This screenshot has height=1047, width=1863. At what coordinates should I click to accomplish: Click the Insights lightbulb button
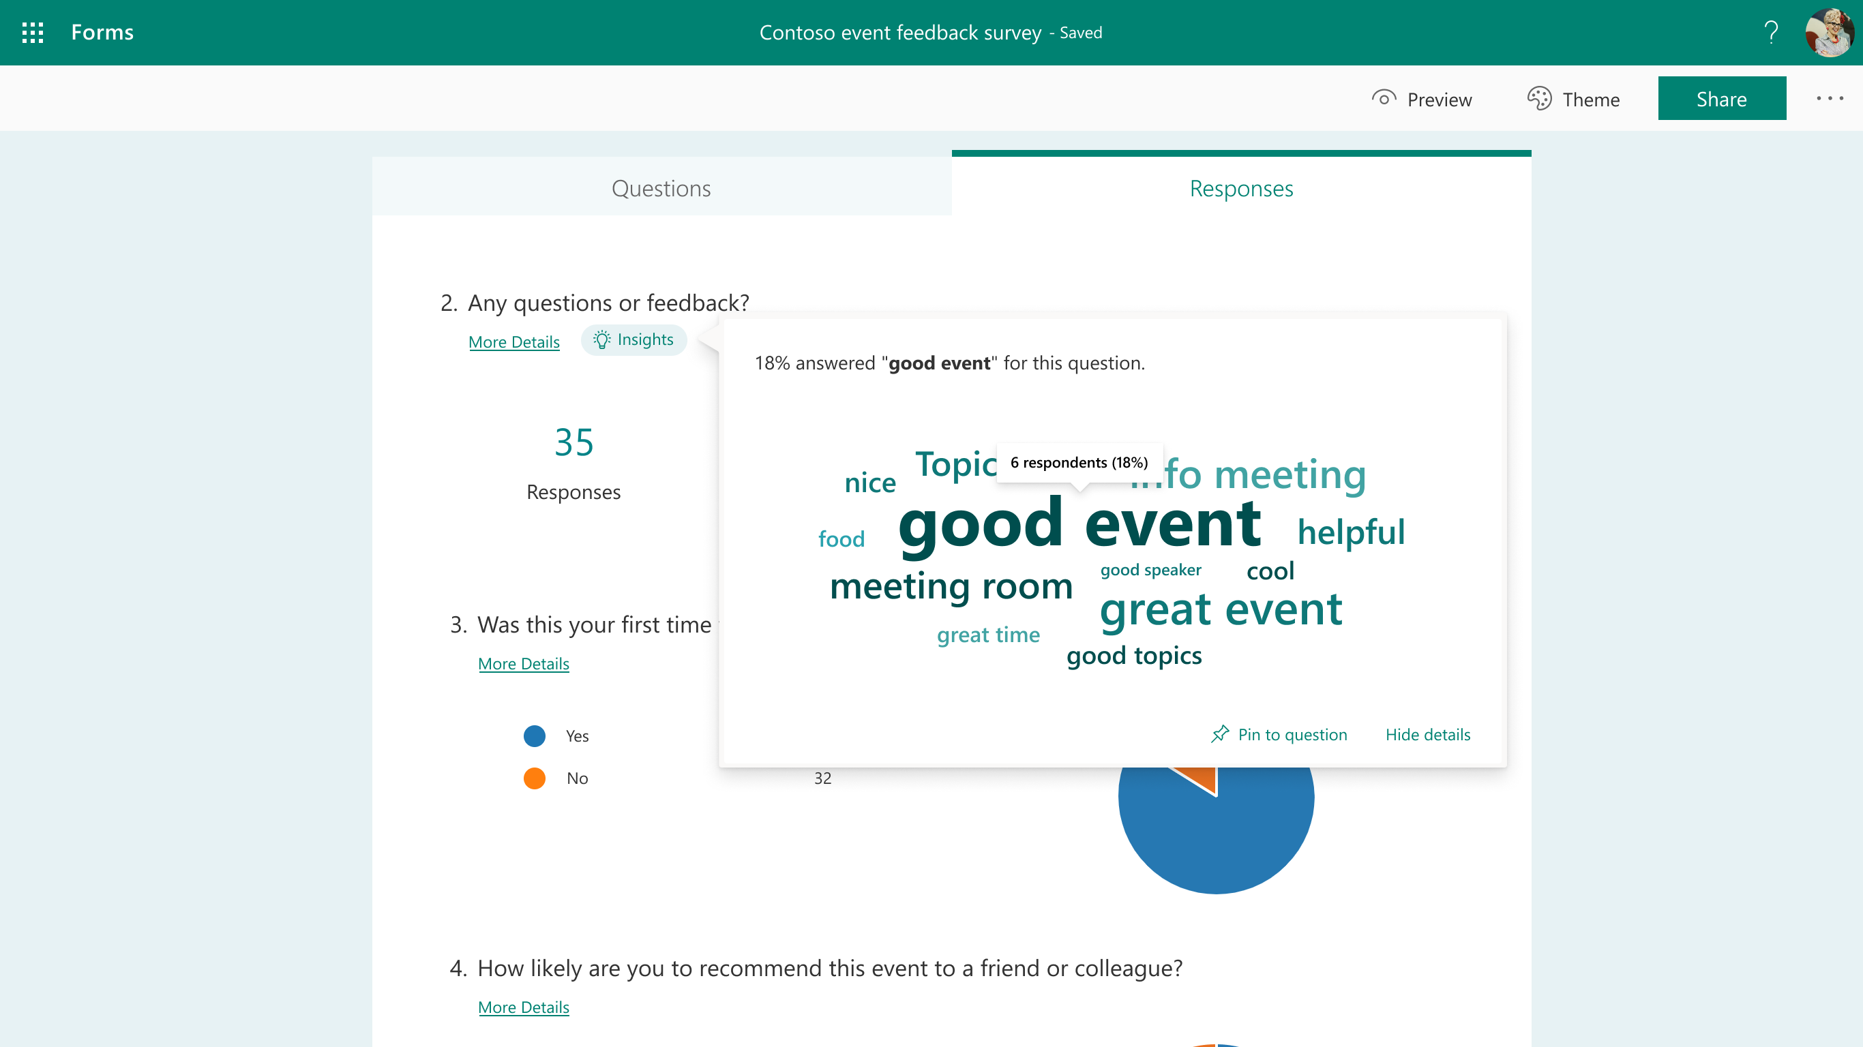coord(634,340)
